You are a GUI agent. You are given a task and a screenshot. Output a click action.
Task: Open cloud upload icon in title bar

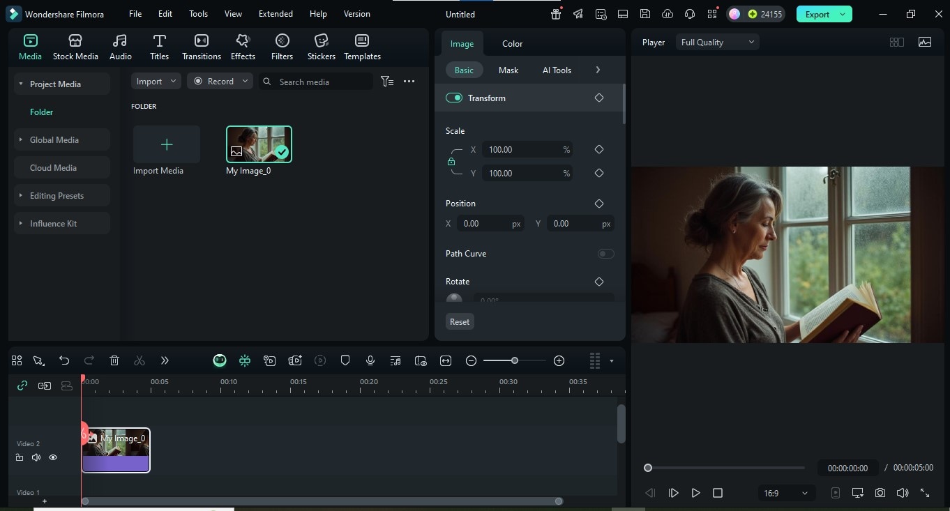click(668, 14)
